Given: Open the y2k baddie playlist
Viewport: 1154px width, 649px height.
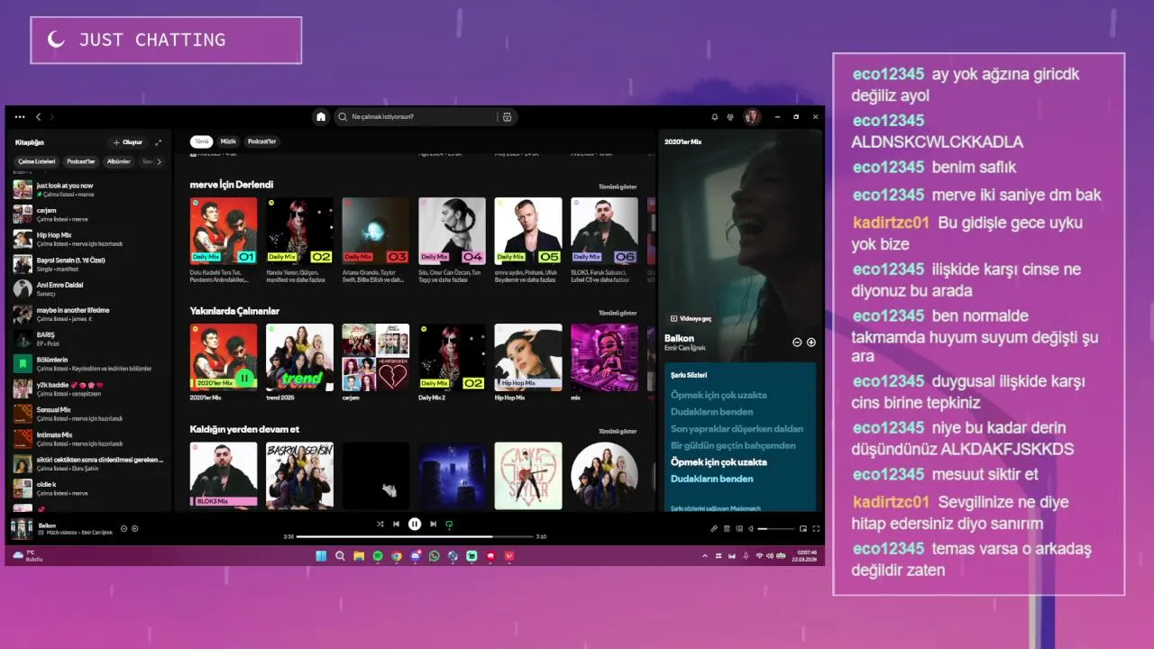Looking at the screenshot, I should point(90,388).
